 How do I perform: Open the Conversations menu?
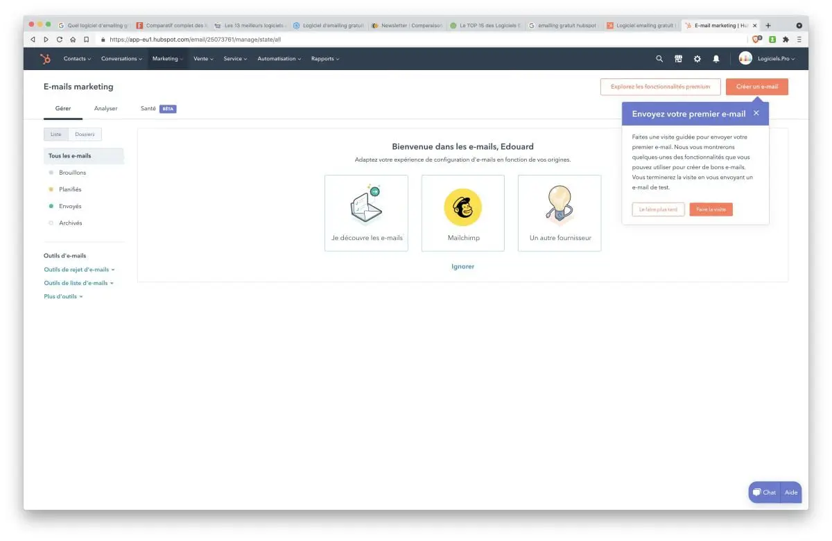tap(121, 59)
